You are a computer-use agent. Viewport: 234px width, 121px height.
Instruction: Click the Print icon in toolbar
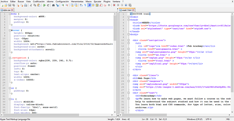[x=25, y=5]
